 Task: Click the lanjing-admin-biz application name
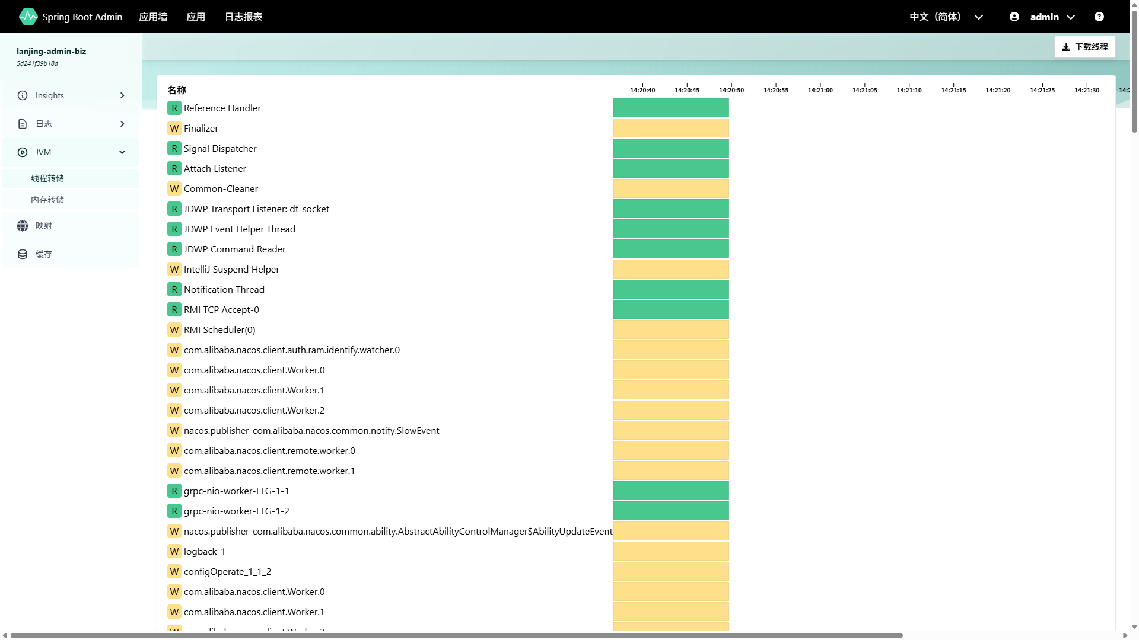tap(52, 51)
